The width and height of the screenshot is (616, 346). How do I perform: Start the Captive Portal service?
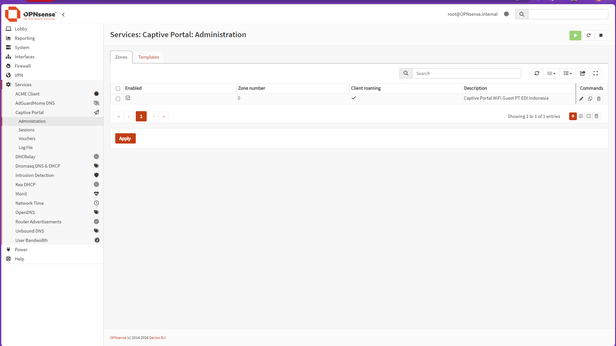[575, 35]
